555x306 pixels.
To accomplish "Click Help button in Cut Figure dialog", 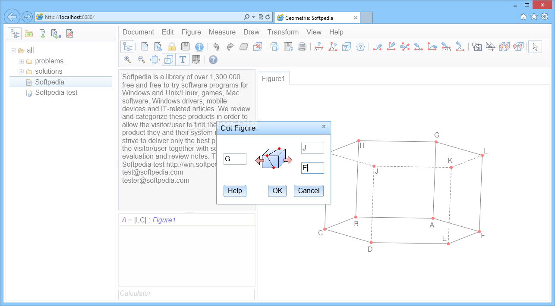I will (235, 191).
